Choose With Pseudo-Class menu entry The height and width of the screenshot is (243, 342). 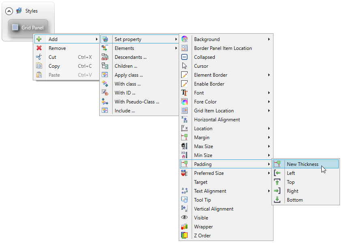137,102
